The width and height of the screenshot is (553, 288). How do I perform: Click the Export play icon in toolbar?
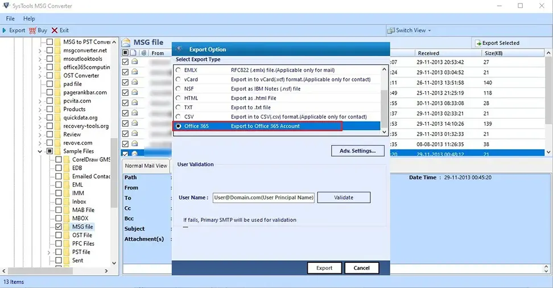tap(4, 30)
